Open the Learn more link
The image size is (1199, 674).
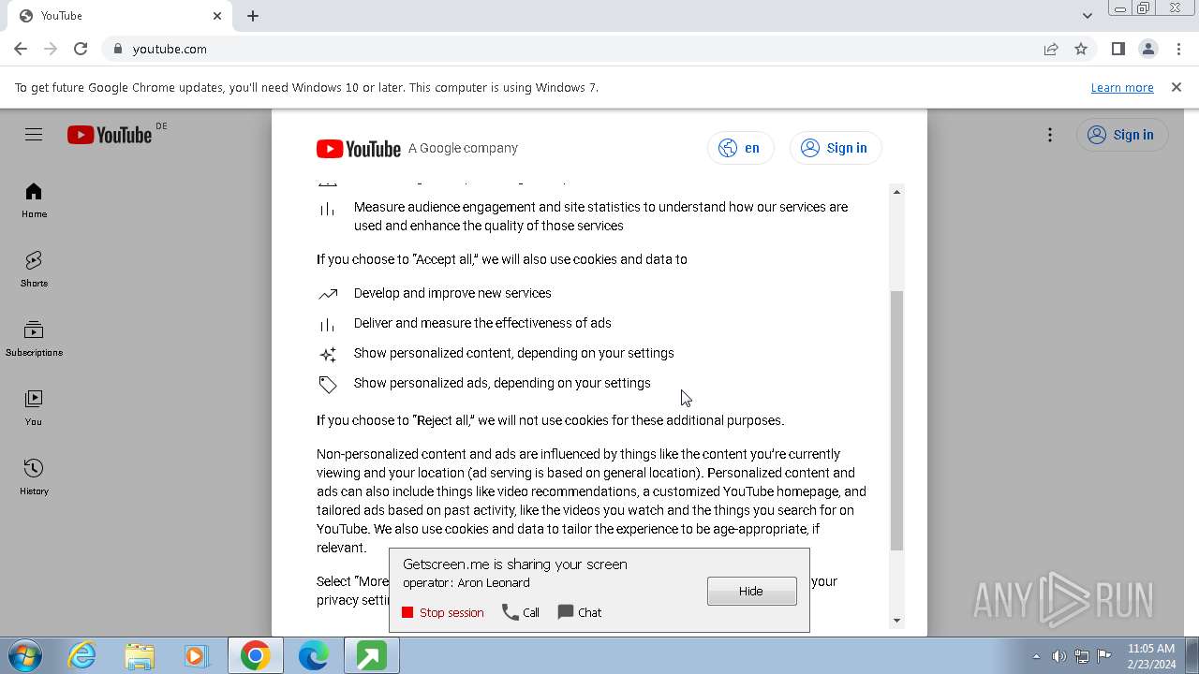click(1122, 87)
